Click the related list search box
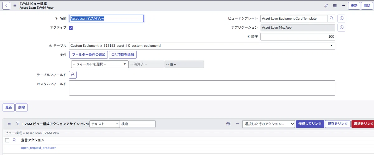The height and width of the screenshot is (155, 374). pyautogui.click(x=137, y=124)
